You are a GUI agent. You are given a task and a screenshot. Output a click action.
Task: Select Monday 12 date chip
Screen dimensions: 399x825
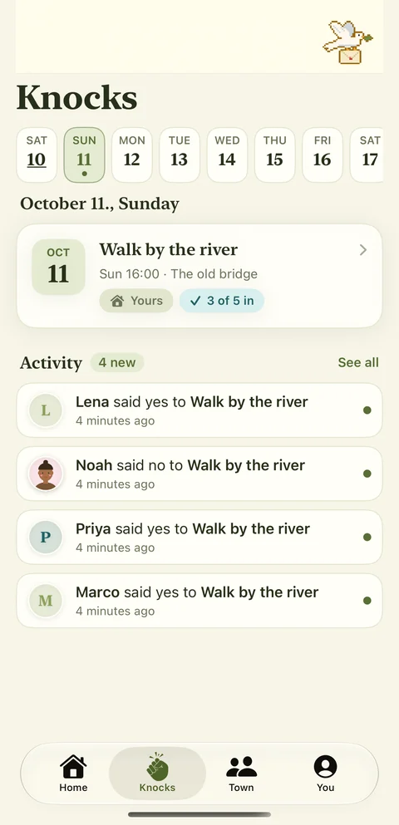[x=131, y=155]
